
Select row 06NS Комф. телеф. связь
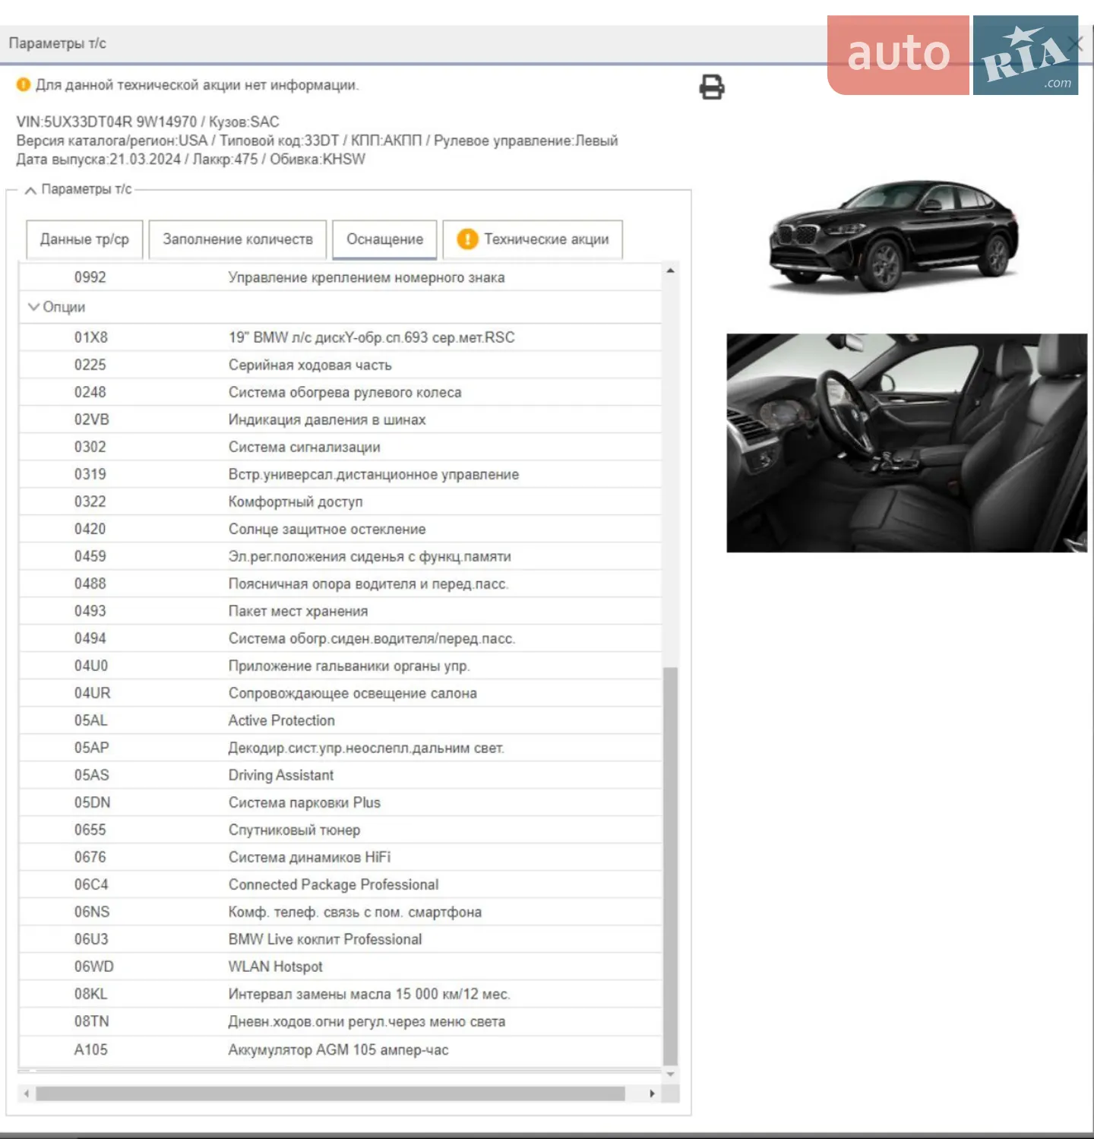[340, 912]
